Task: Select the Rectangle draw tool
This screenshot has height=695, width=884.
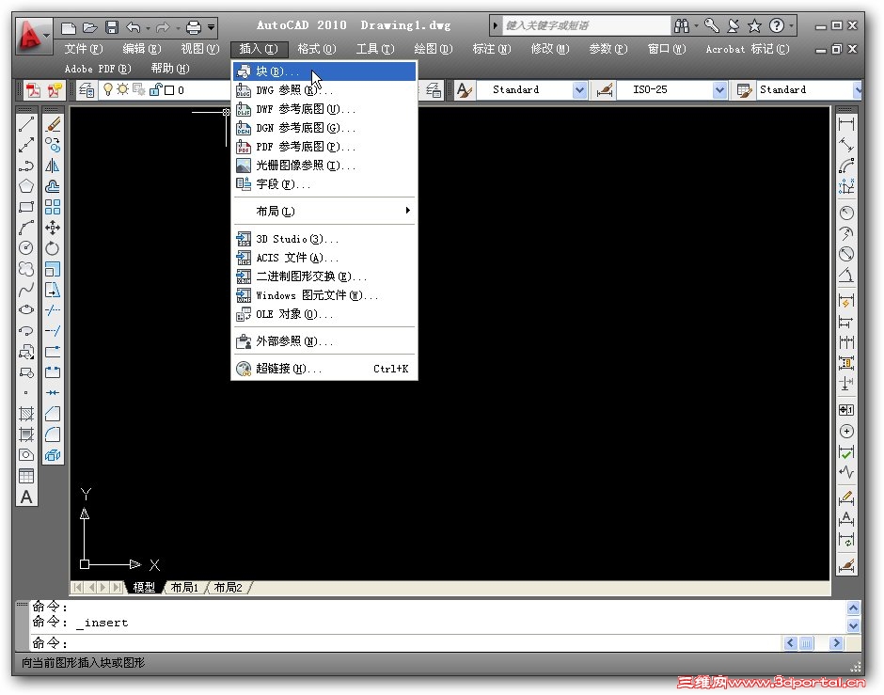Action: (x=26, y=207)
